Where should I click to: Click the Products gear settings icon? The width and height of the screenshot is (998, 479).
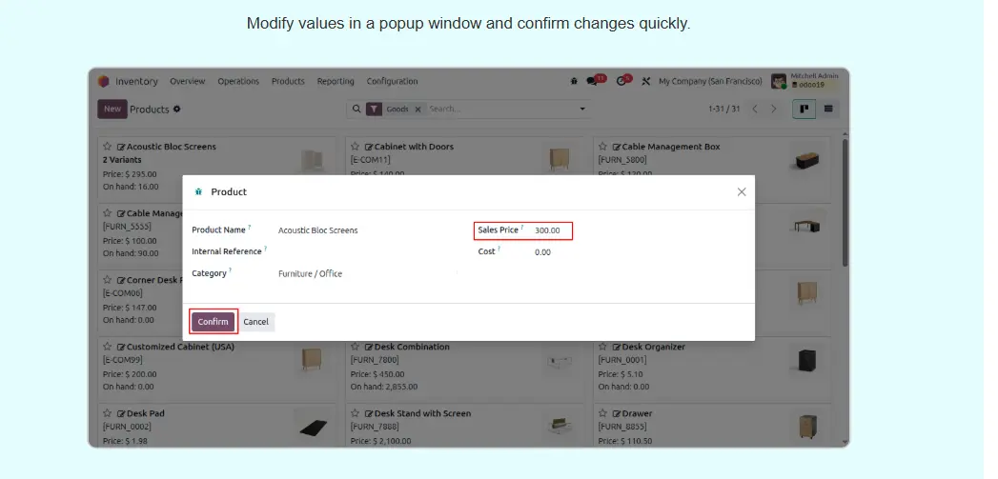176,110
